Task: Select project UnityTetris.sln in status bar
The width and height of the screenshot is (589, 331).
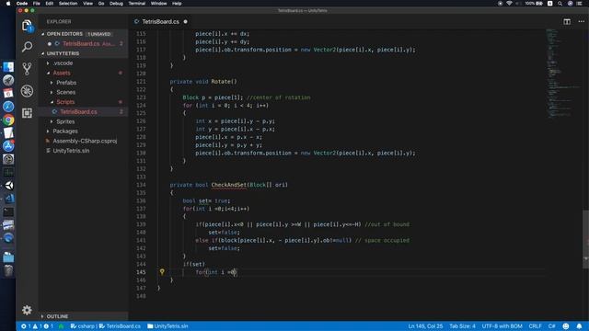Action: (167, 326)
